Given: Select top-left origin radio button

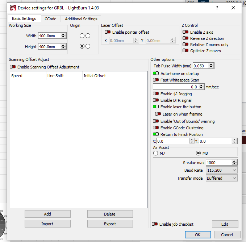Looking at the screenshot, I should click(x=82, y=36).
